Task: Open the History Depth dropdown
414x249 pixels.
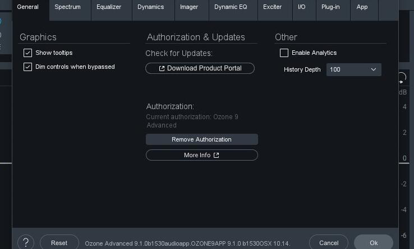Action: click(x=354, y=69)
